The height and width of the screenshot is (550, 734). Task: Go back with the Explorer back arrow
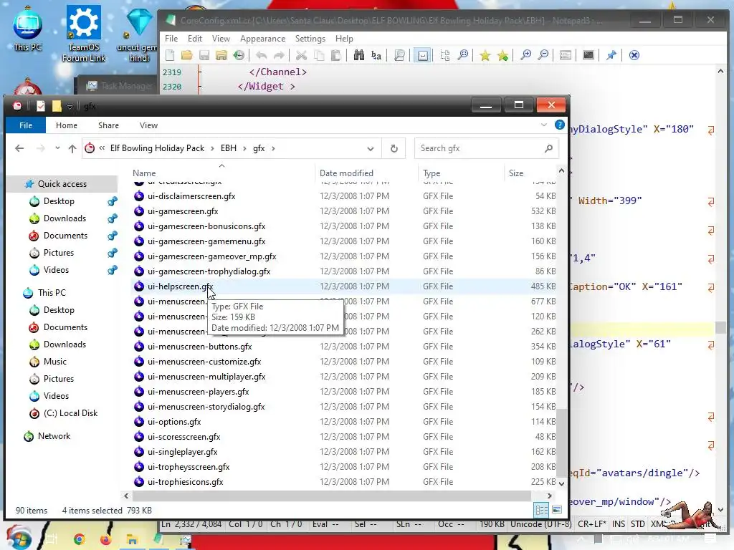pyautogui.click(x=19, y=148)
